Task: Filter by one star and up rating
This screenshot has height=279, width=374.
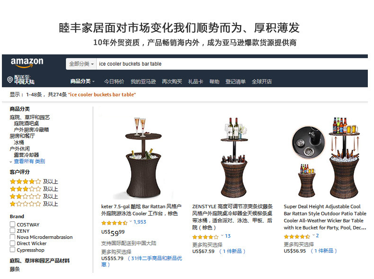Action: [34, 204]
